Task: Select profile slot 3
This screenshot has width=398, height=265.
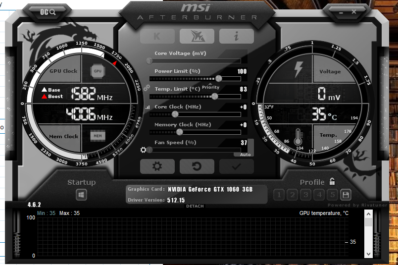Action: [x=306, y=195]
